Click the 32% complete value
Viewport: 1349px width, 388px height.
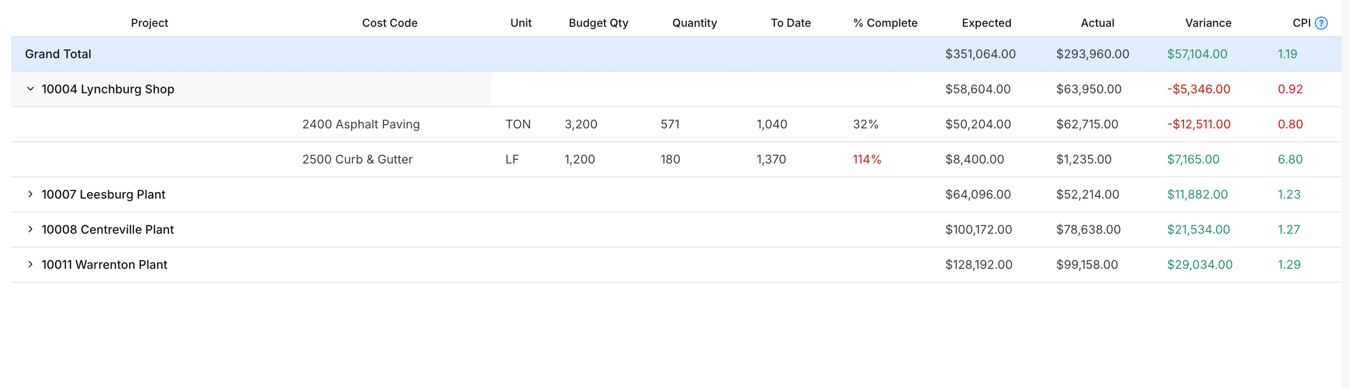[x=865, y=124]
